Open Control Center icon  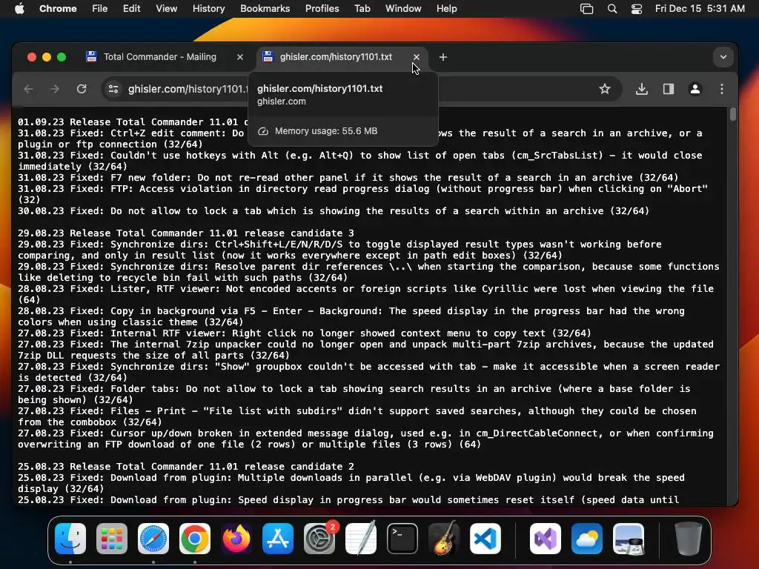pos(637,9)
